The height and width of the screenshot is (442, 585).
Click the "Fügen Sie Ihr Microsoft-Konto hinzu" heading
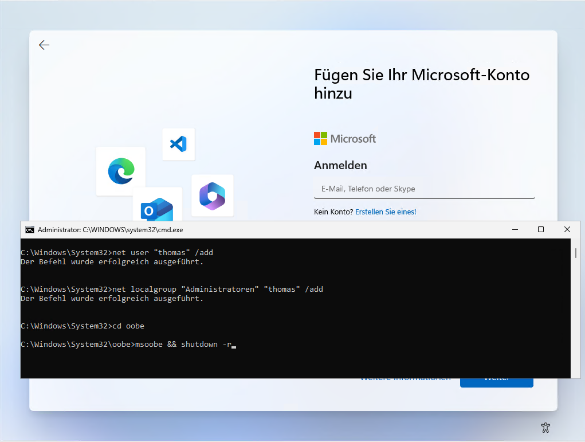(x=422, y=84)
